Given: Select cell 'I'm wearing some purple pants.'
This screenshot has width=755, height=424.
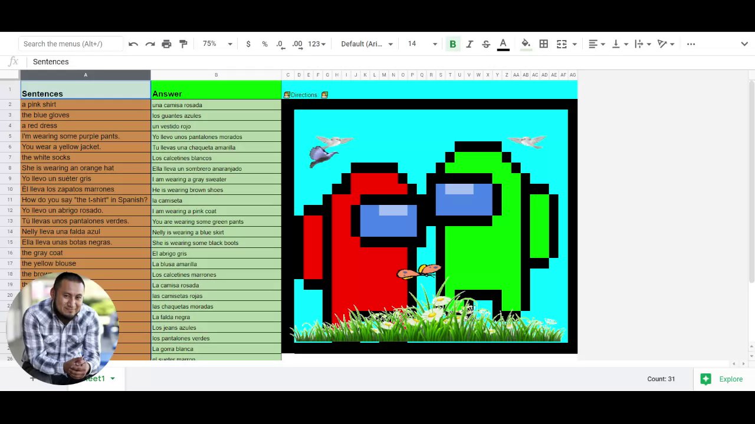Looking at the screenshot, I should (x=86, y=137).
